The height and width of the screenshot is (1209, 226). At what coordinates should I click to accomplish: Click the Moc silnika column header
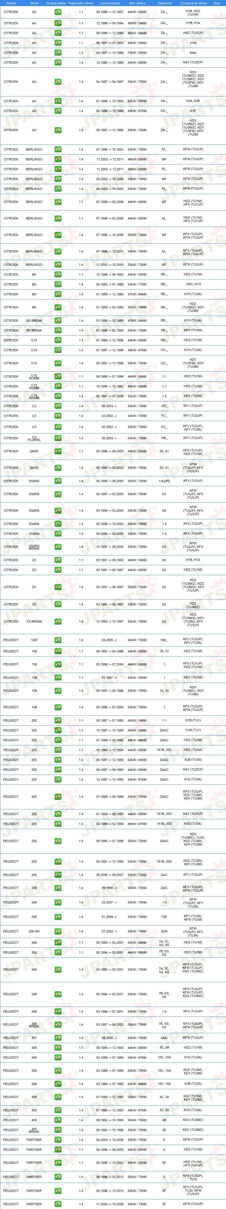[x=137, y=3]
